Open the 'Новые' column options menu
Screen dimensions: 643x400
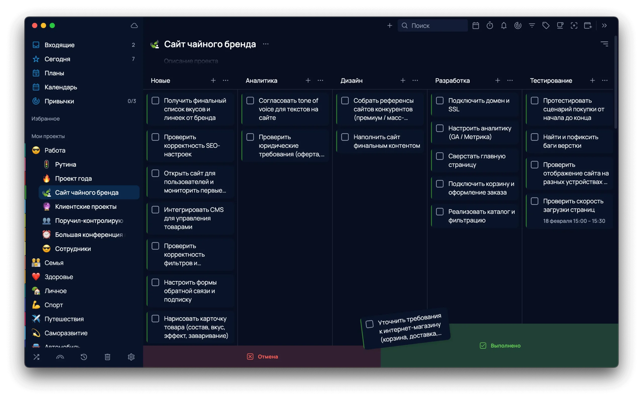[x=226, y=80]
